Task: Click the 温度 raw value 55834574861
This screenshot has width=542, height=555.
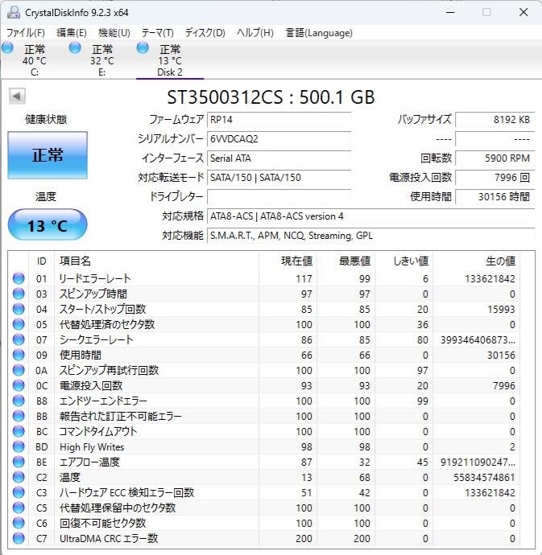Action: click(484, 477)
